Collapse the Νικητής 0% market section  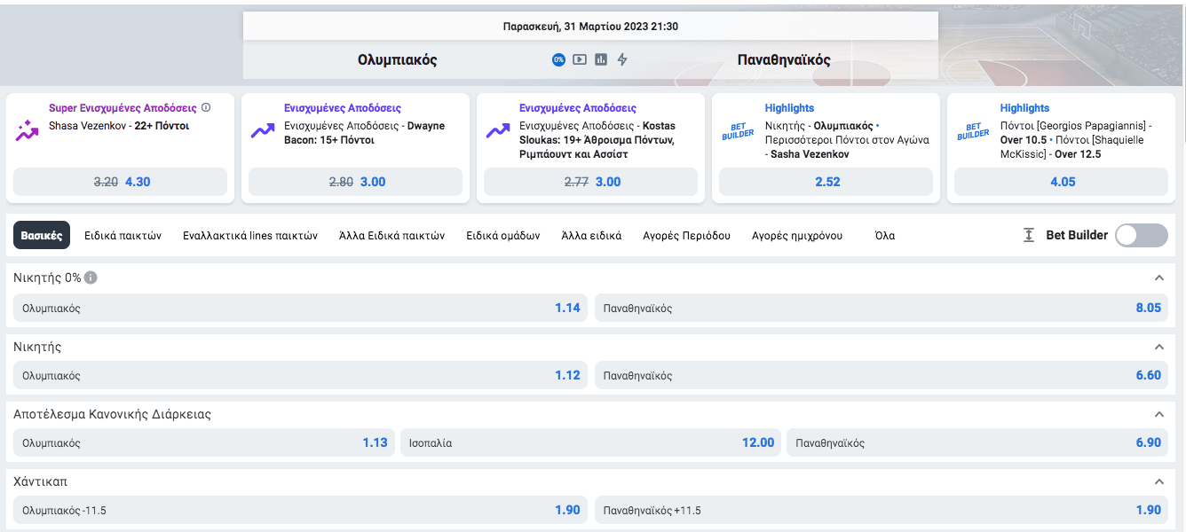(1158, 278)
